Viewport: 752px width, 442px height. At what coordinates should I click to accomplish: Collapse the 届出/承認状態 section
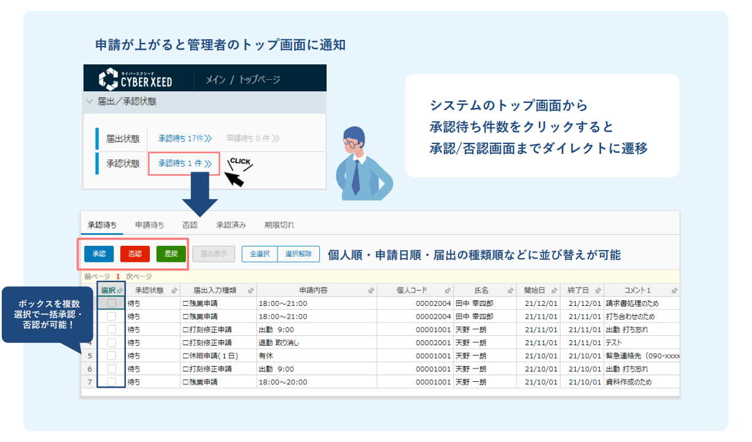tap(90, 102)
